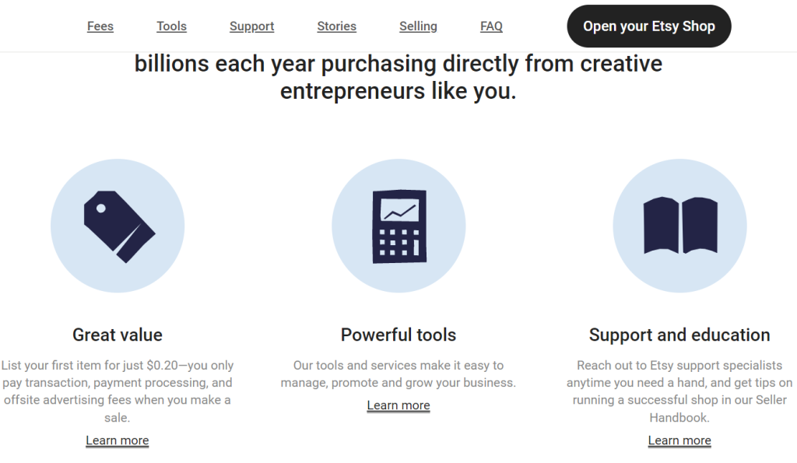Screen dimensions: 797x463
Task: Click the tools and services description text
Action: tap(398, 374)
